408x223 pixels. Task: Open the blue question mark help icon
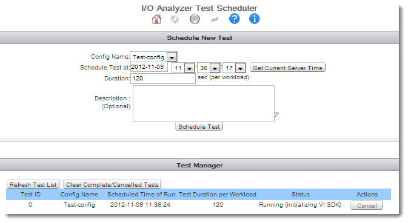pos(234,19)
